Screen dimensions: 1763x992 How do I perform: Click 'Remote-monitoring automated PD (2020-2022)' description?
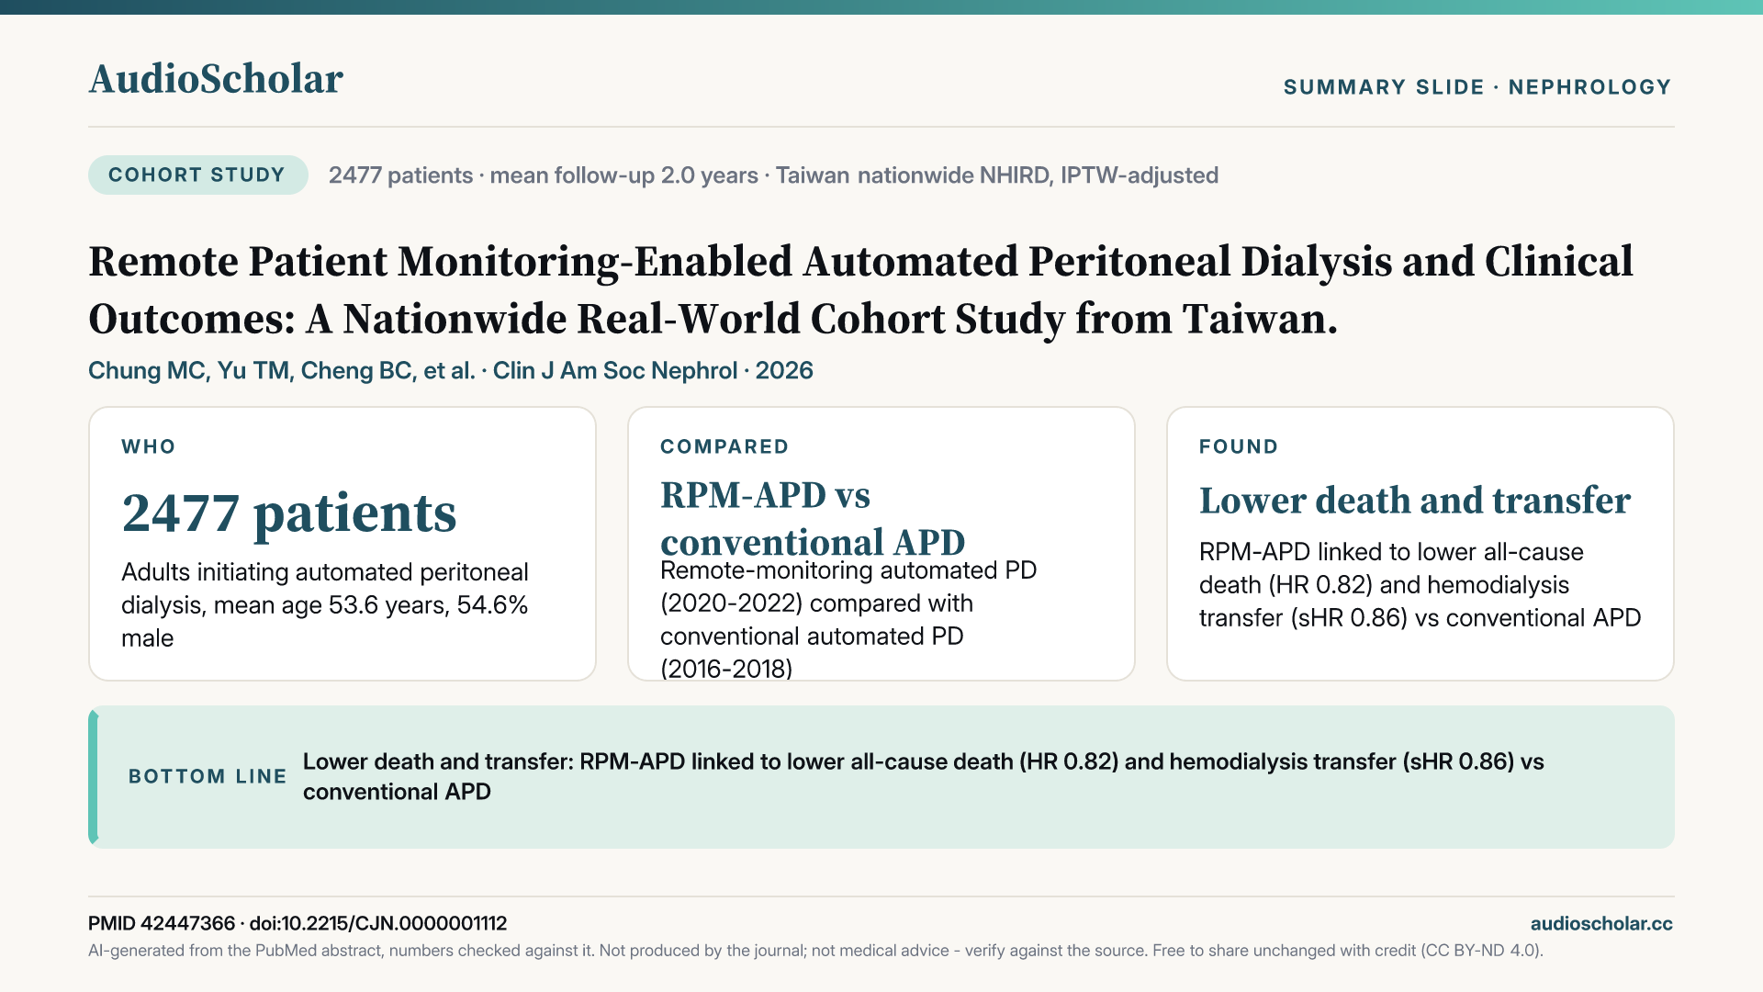(x=848, y=620)
